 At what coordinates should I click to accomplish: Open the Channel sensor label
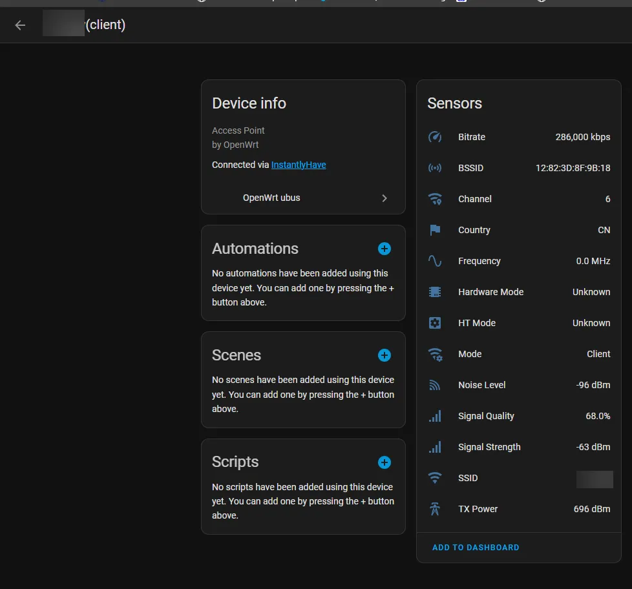pyautogui.click(x=475, y=199)
